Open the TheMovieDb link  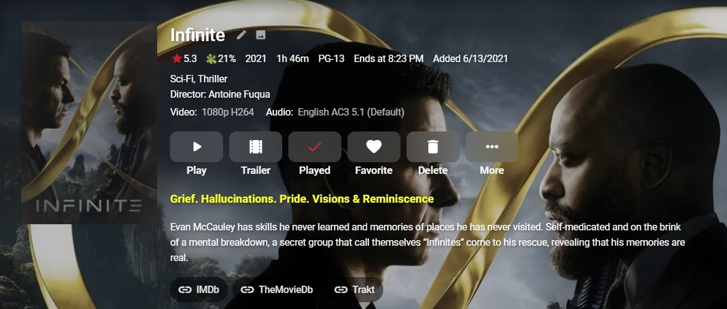coord(277,289)
